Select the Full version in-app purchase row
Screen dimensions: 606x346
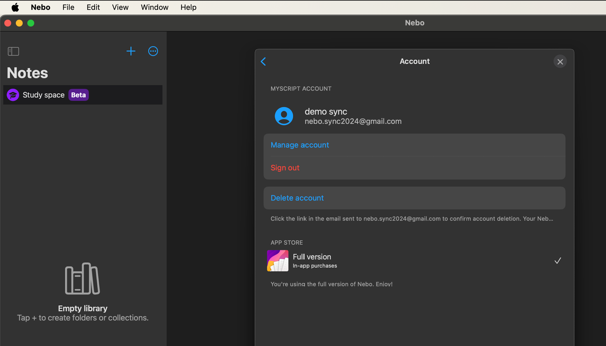click(x=414, y=261)
